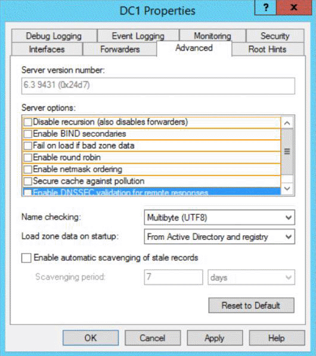Screen dimensions: 316x356
Task: Click the scroll up arrow in server options
Action: click(x=287, y=123)
